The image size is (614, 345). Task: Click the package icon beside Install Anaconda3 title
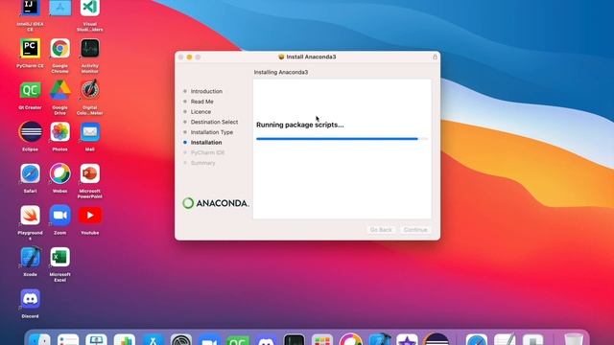point(281,57)
